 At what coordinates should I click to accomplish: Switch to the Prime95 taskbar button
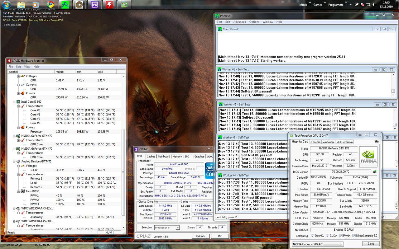coord(65,4)
